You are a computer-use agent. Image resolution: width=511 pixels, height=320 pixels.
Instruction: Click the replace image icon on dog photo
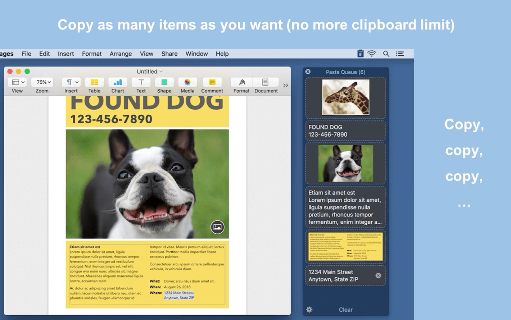[x=217, y=227]
